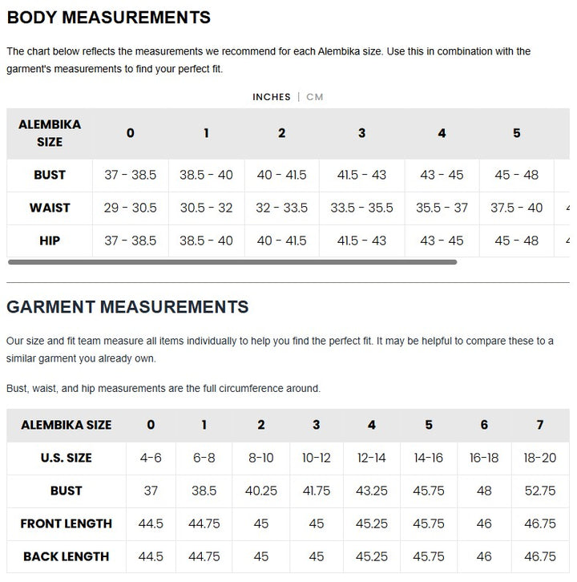Click the waist cell reading 37.5 - 40
The height and width of the screenshot is (582, 577).
pos(516,208)
